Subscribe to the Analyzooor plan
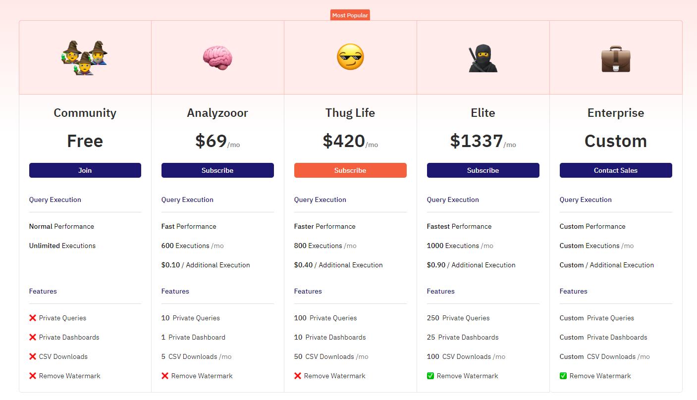The height and width of the screenshot is (400, 697). (217, 170)
